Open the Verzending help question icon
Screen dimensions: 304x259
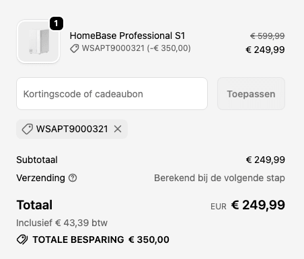(73, 178)
